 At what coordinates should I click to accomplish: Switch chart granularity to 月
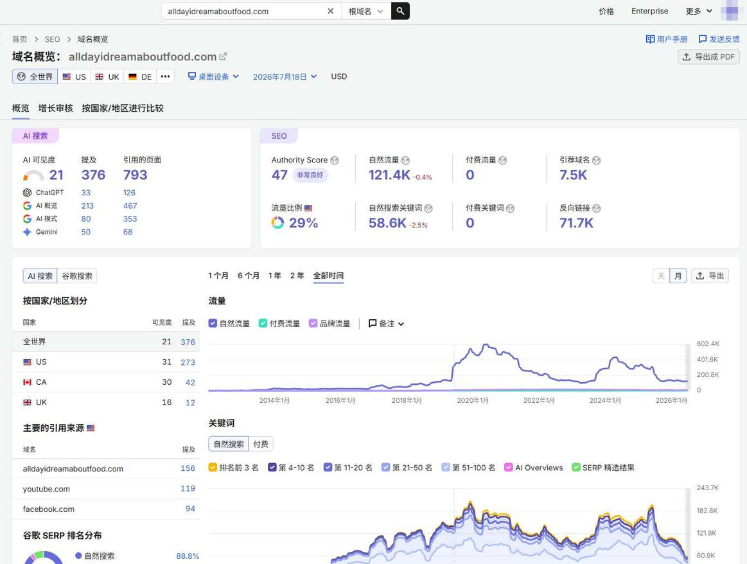(x=678, y=276)
